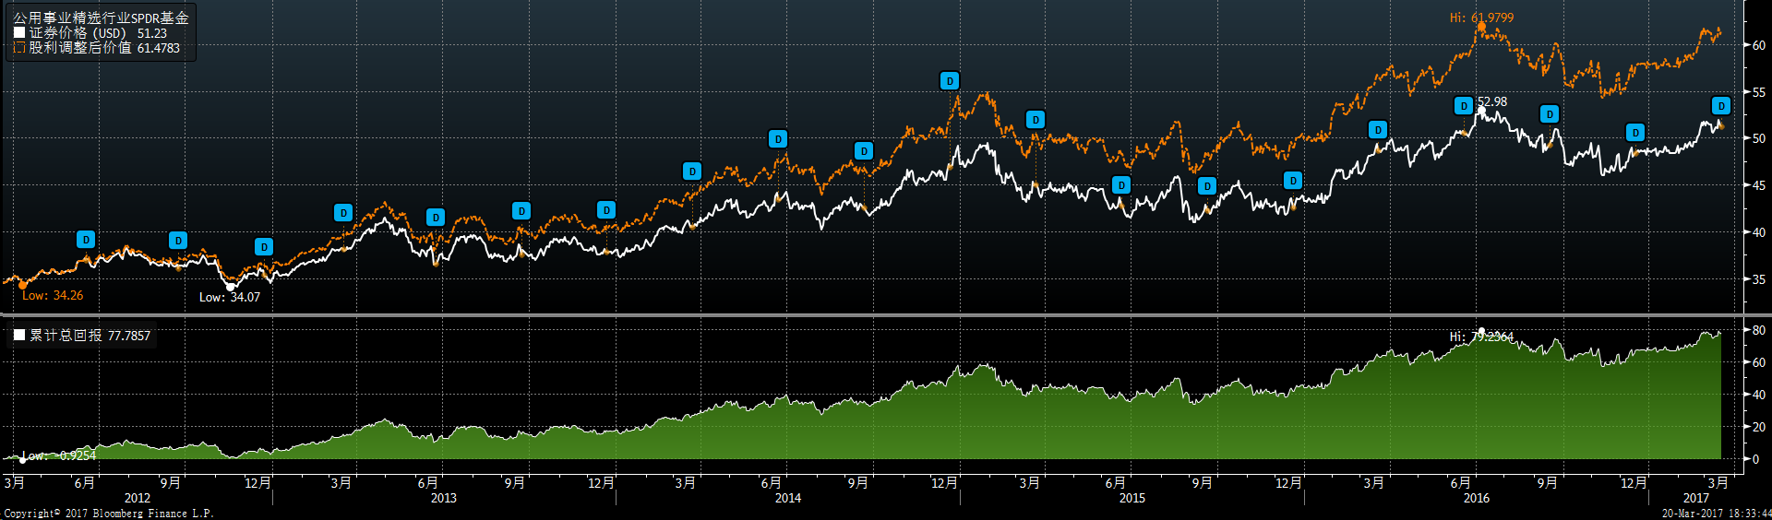1772x520 pixels.
Task: Click the 2014 year label on time axis
Action: click(x=787, y=498)
